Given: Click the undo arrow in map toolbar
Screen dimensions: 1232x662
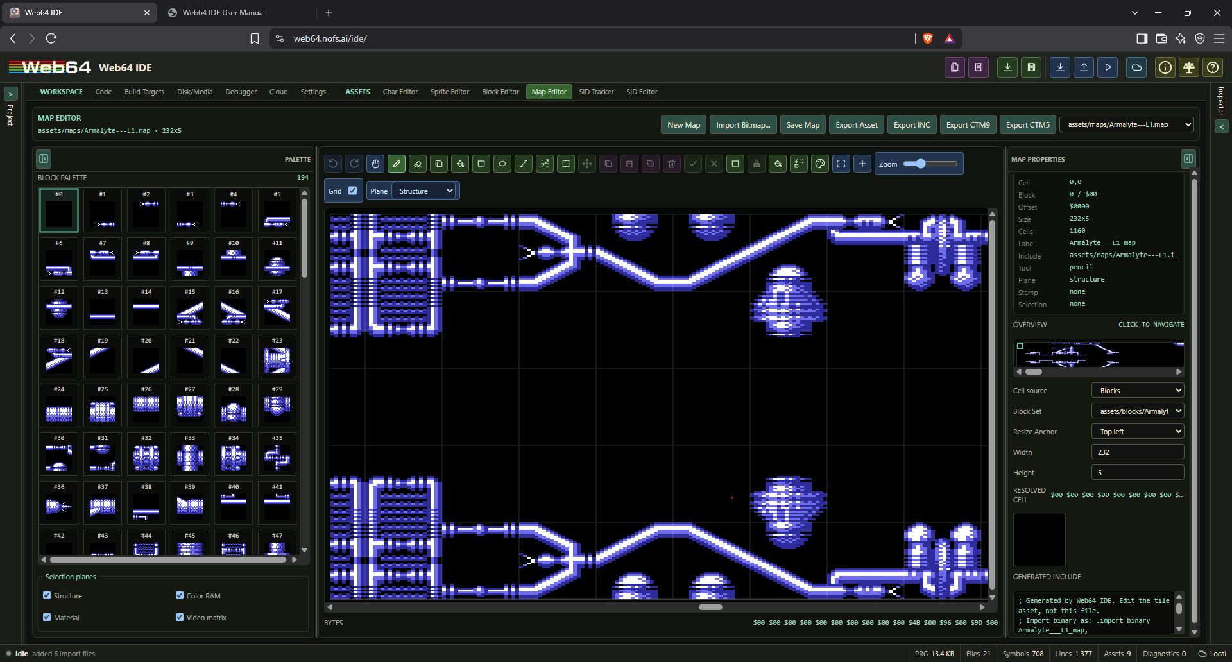Looking at the screenshot, I should (333, 164).
